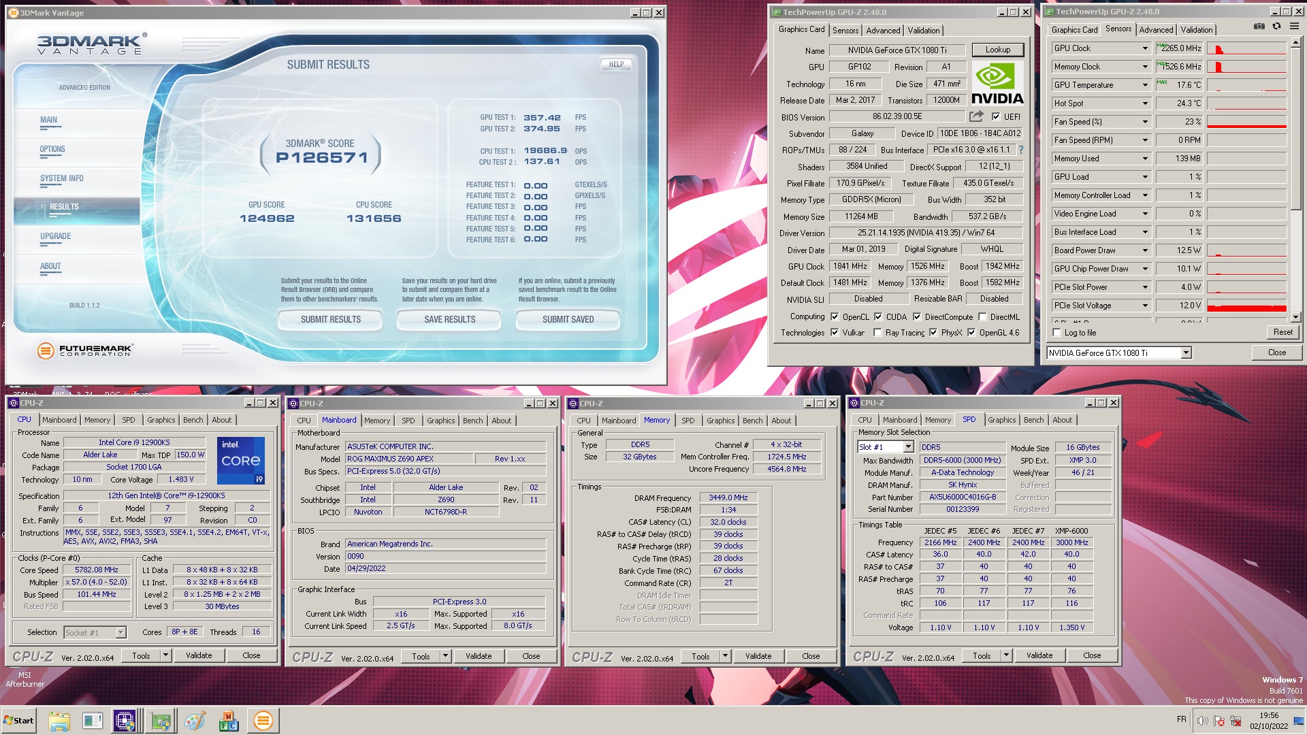Take a GPU-Z sensors screenshot with camera icon
This screenshot has height=735, width=1307.
pos(1259,26)
